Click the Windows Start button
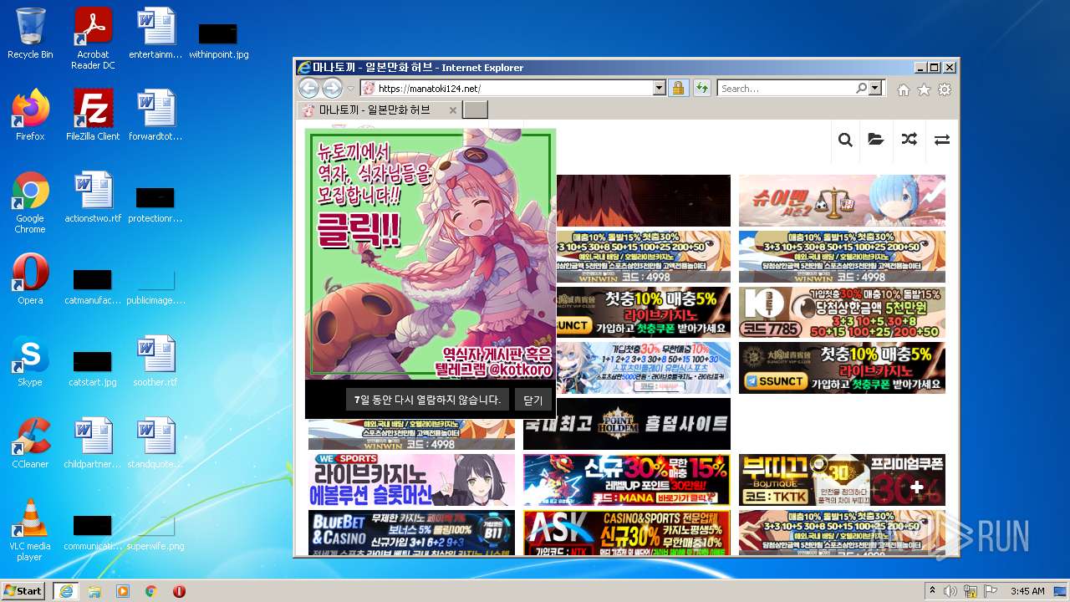The height and width of the screenshot is (602, 1070). pos(23,590)
